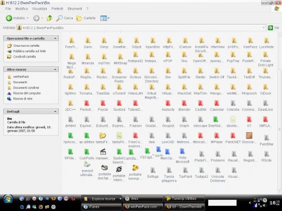Open the VideoLAN folder
This screenshot has height=211, width=282.
click(x=135, y=89)
